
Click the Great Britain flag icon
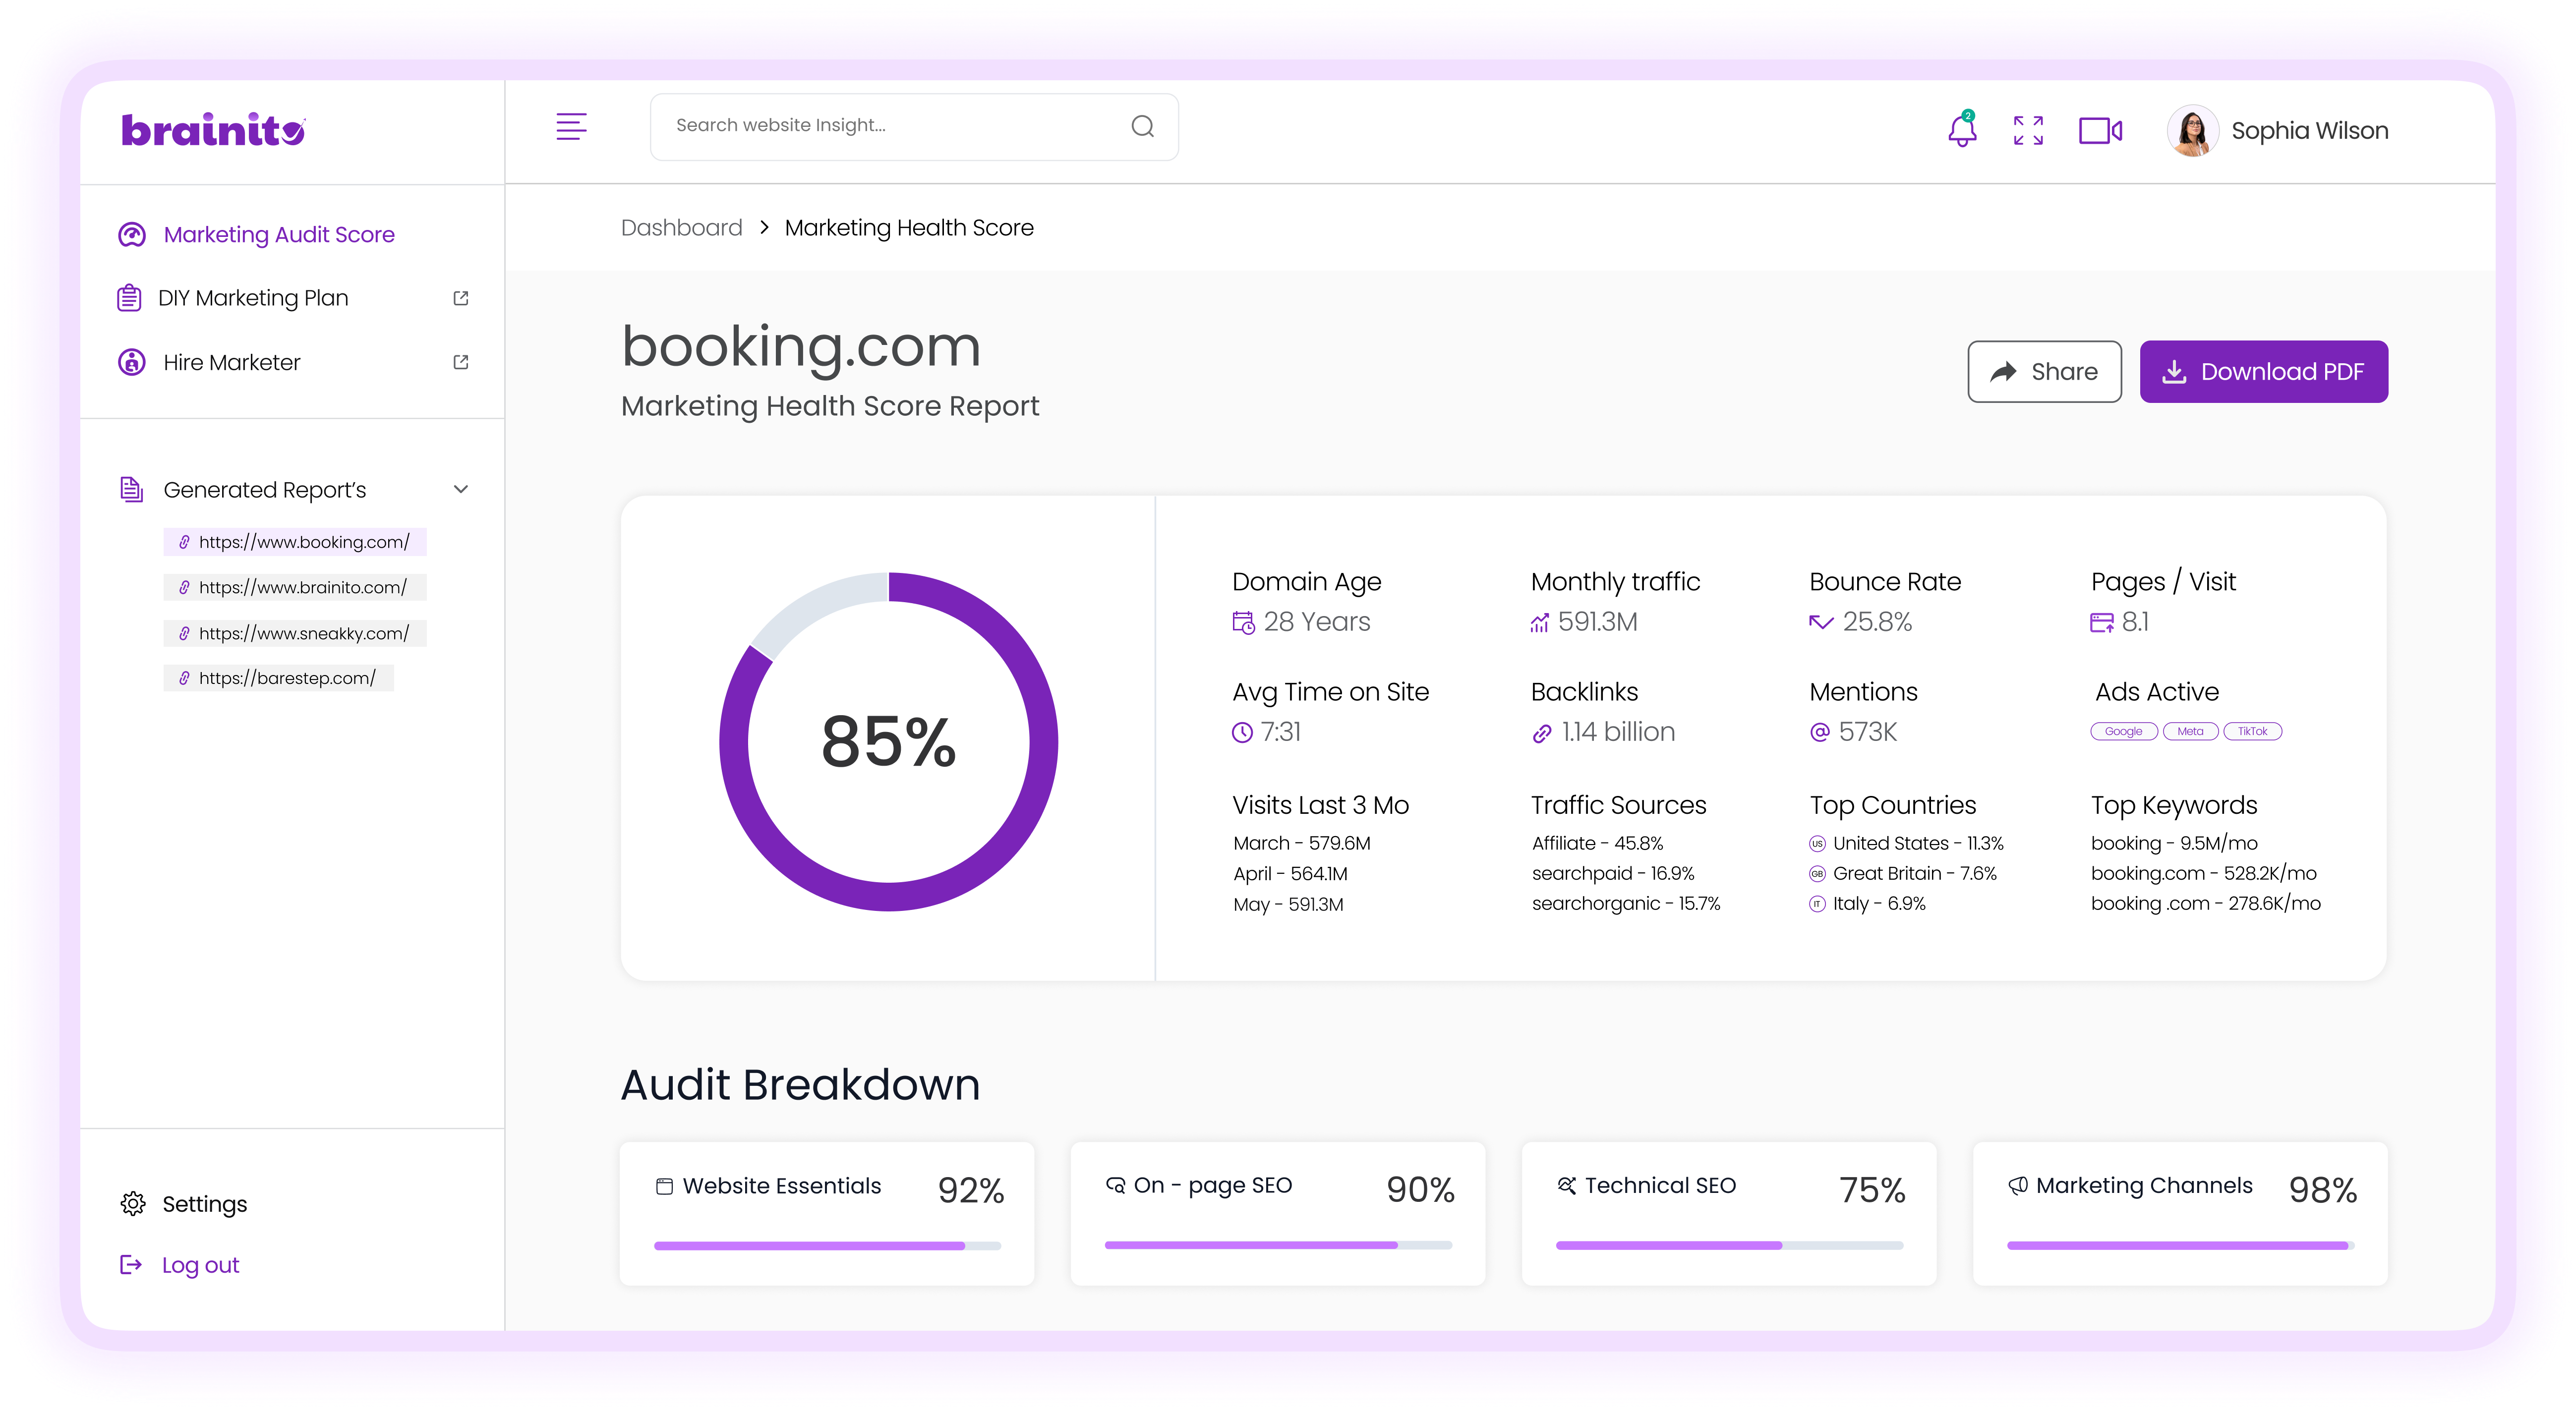pos(1817,874)
